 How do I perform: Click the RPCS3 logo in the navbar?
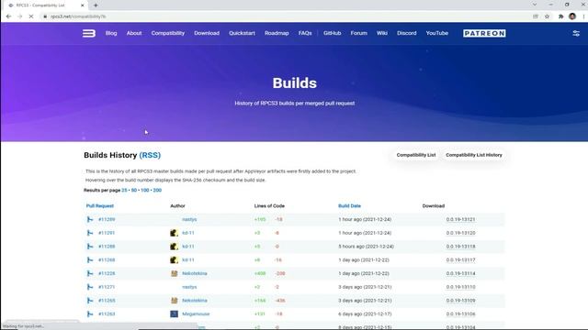pos(89,33)
